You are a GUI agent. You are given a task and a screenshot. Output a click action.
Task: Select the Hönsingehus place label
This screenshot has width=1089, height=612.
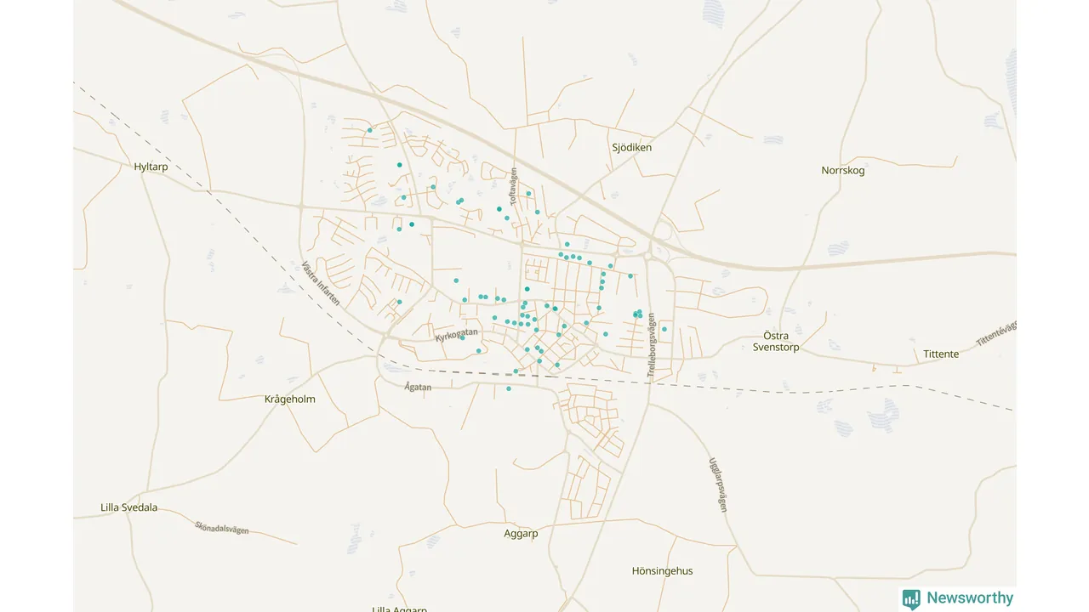coord(662,571)
